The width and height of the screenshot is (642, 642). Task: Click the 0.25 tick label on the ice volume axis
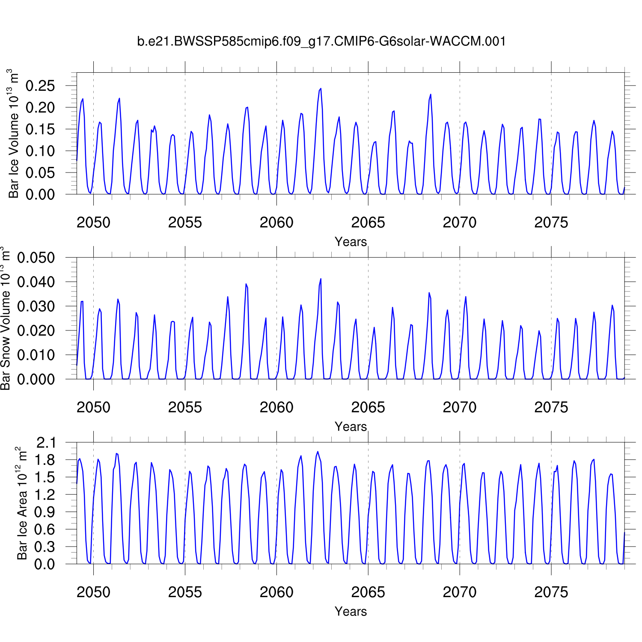pyautogui.click(x=40, y=86)
